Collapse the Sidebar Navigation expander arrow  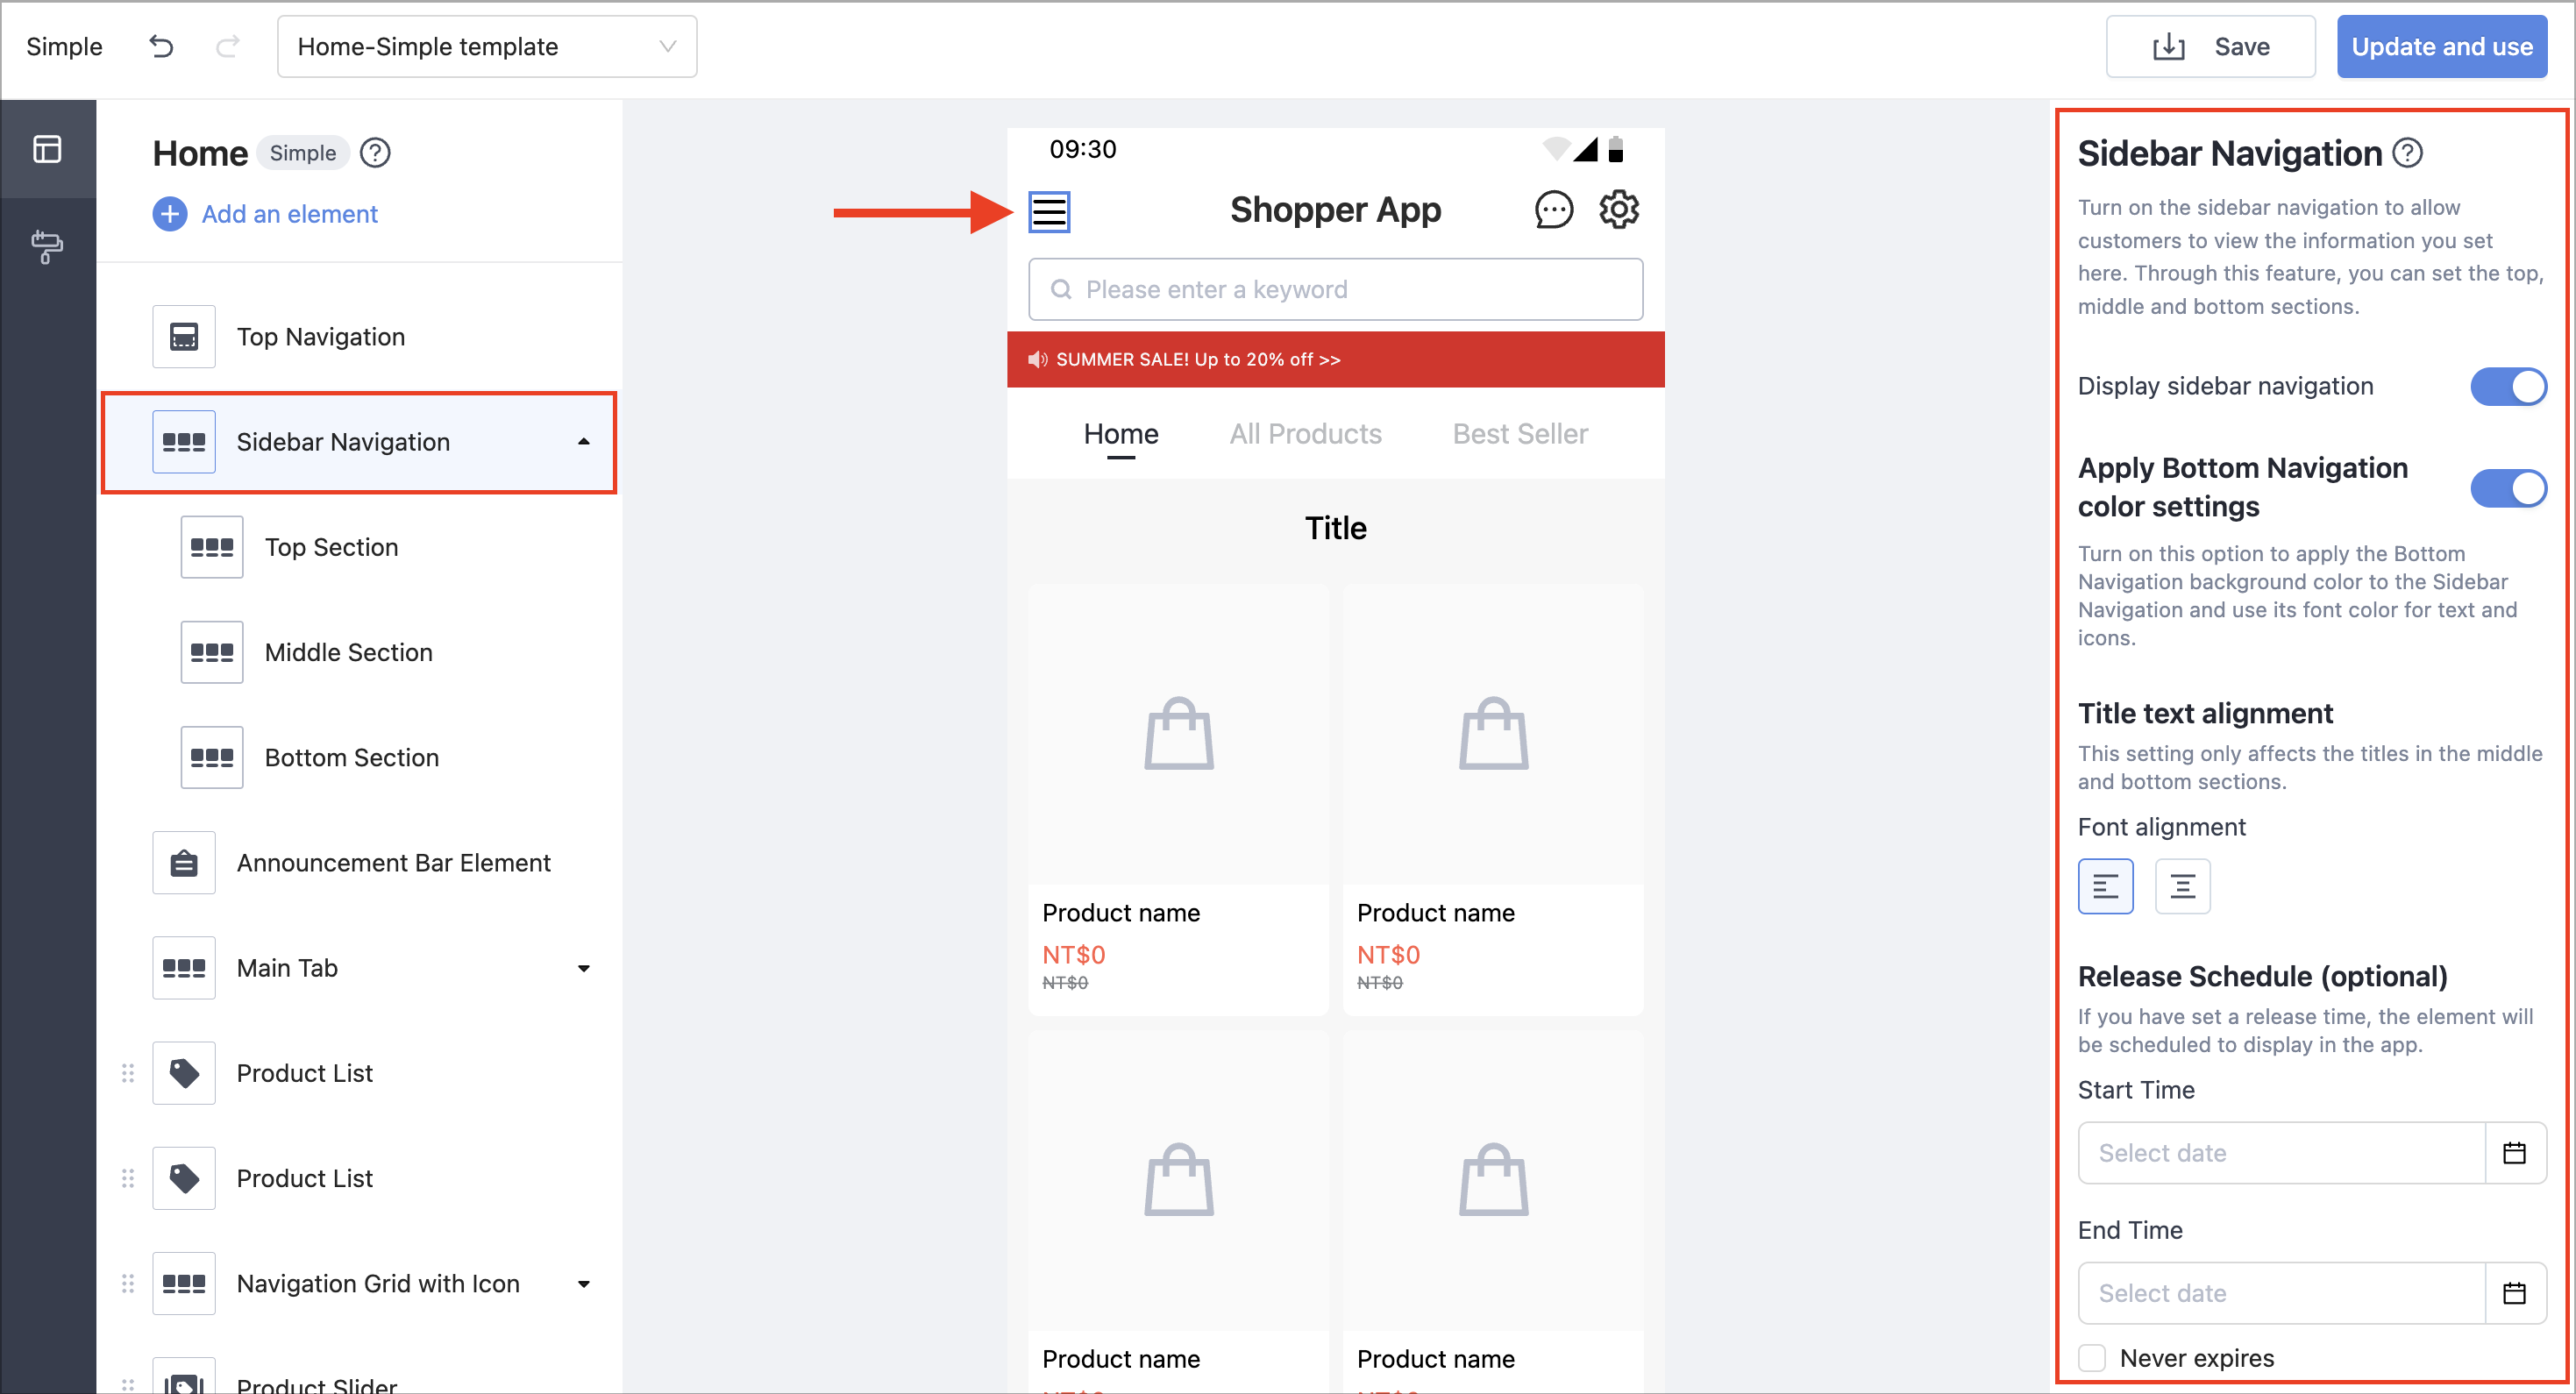584,442
